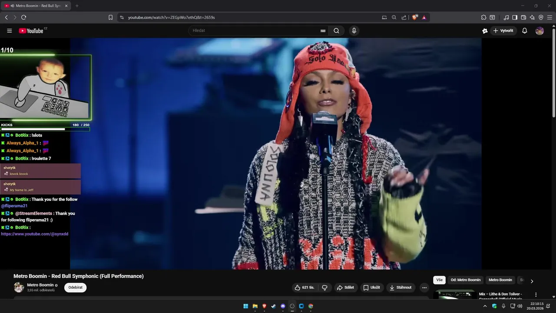The height and width of the screenshot is (313, 556).
Task: Open Brave Leo AI sparkle icon
Action: coord(532,17)
